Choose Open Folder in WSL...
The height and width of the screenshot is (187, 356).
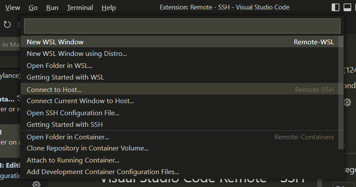(182, 65)
